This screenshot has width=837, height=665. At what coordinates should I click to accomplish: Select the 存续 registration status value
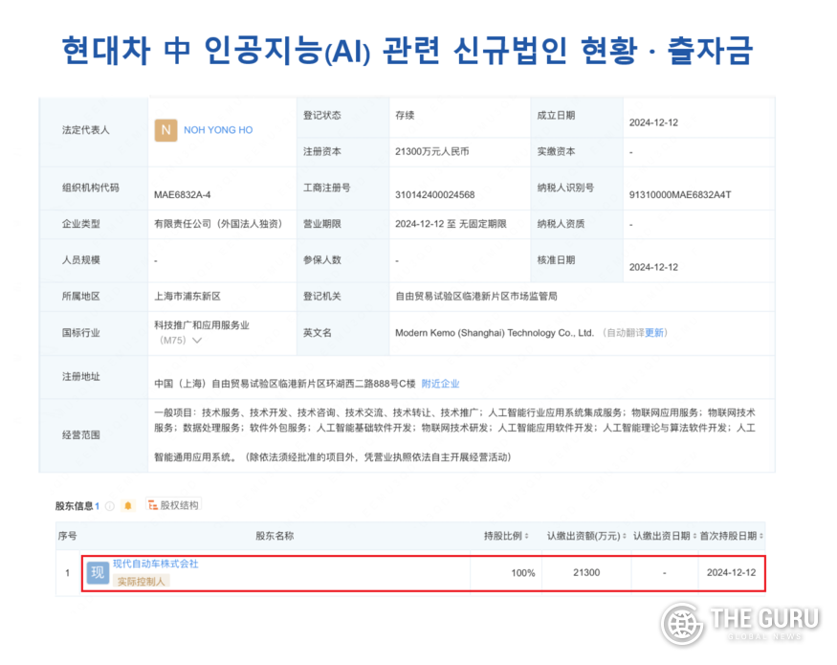click(406, 116)
